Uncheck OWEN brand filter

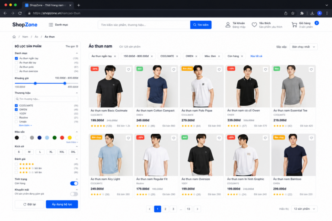[16, 110]
